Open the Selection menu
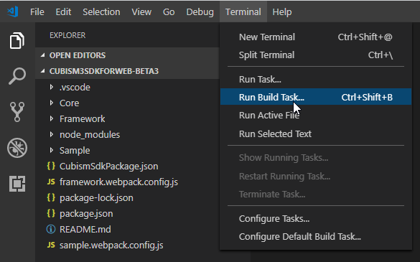This screenshot has height=262, width=420. click(x=101, y=11)
